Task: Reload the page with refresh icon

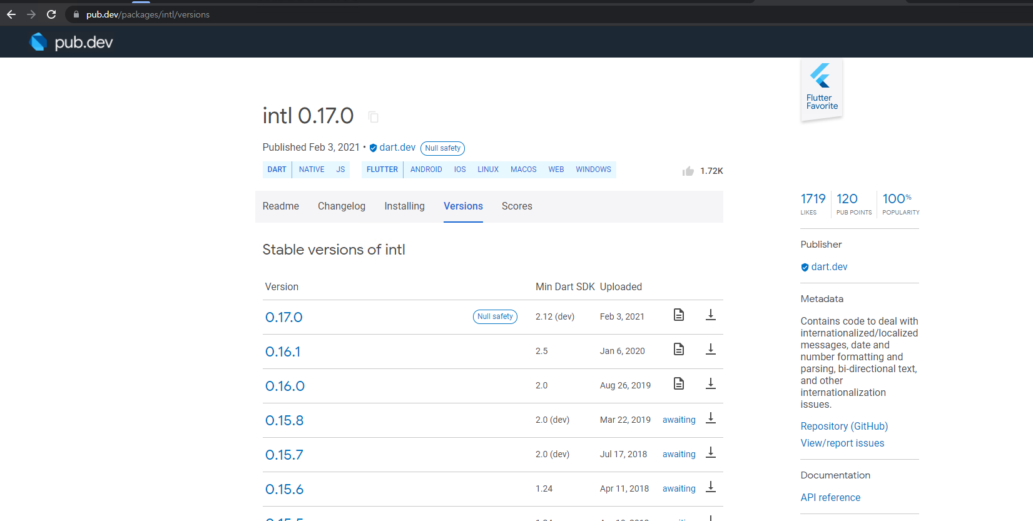Action: tap(51, 14)
